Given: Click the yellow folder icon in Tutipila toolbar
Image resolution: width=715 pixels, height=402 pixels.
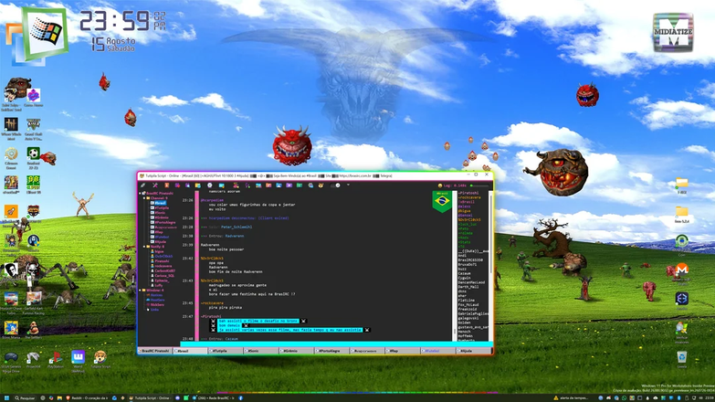Looking at the screenshot, I should (x=197, y=185).
